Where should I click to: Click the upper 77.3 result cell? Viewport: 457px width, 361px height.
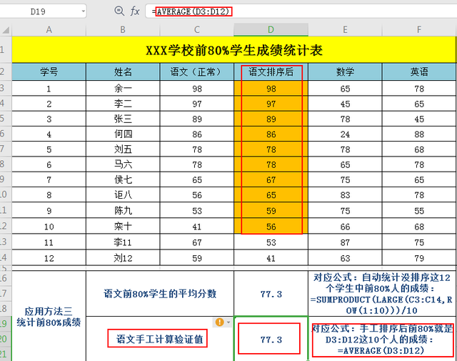tap(271, 293)
